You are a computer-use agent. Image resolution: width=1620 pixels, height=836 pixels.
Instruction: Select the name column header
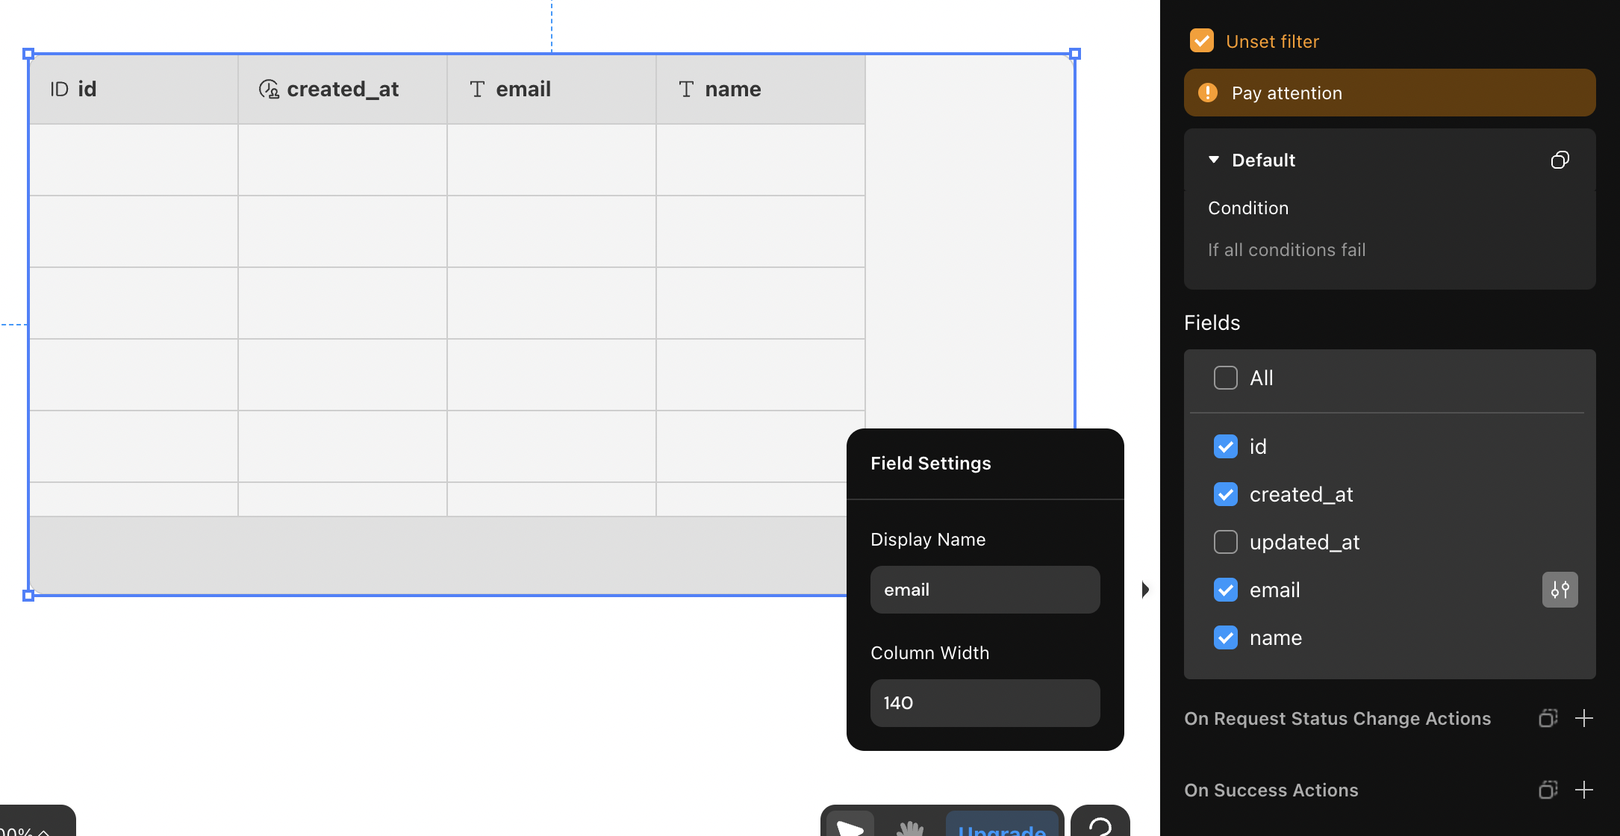(761, 90)
